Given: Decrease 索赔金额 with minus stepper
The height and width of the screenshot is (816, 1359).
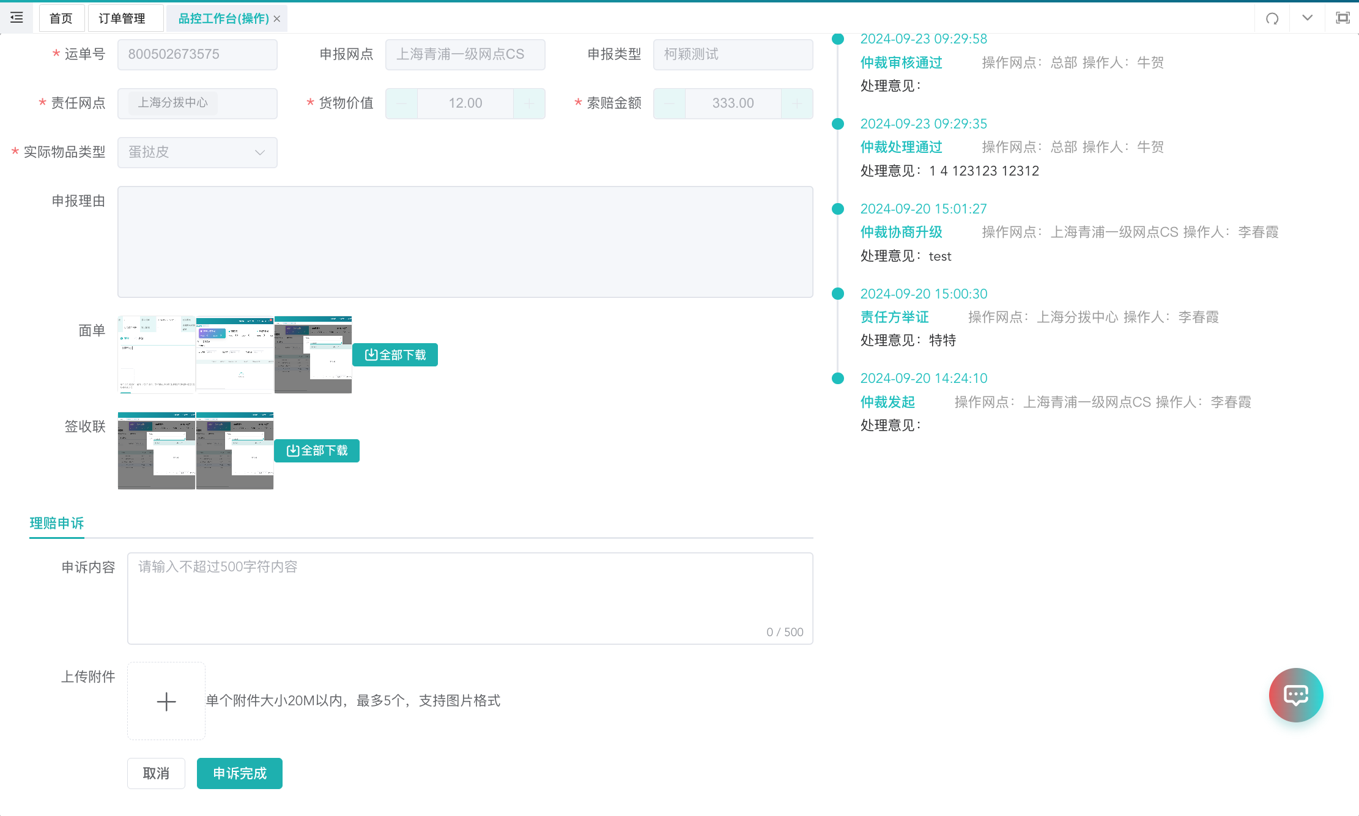Looking at the screenshot, I should click(670, 103).
